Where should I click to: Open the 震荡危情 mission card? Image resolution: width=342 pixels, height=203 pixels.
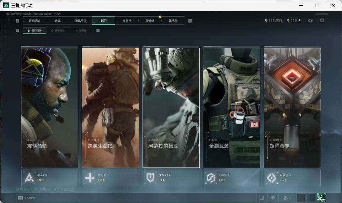click(50, 108)
